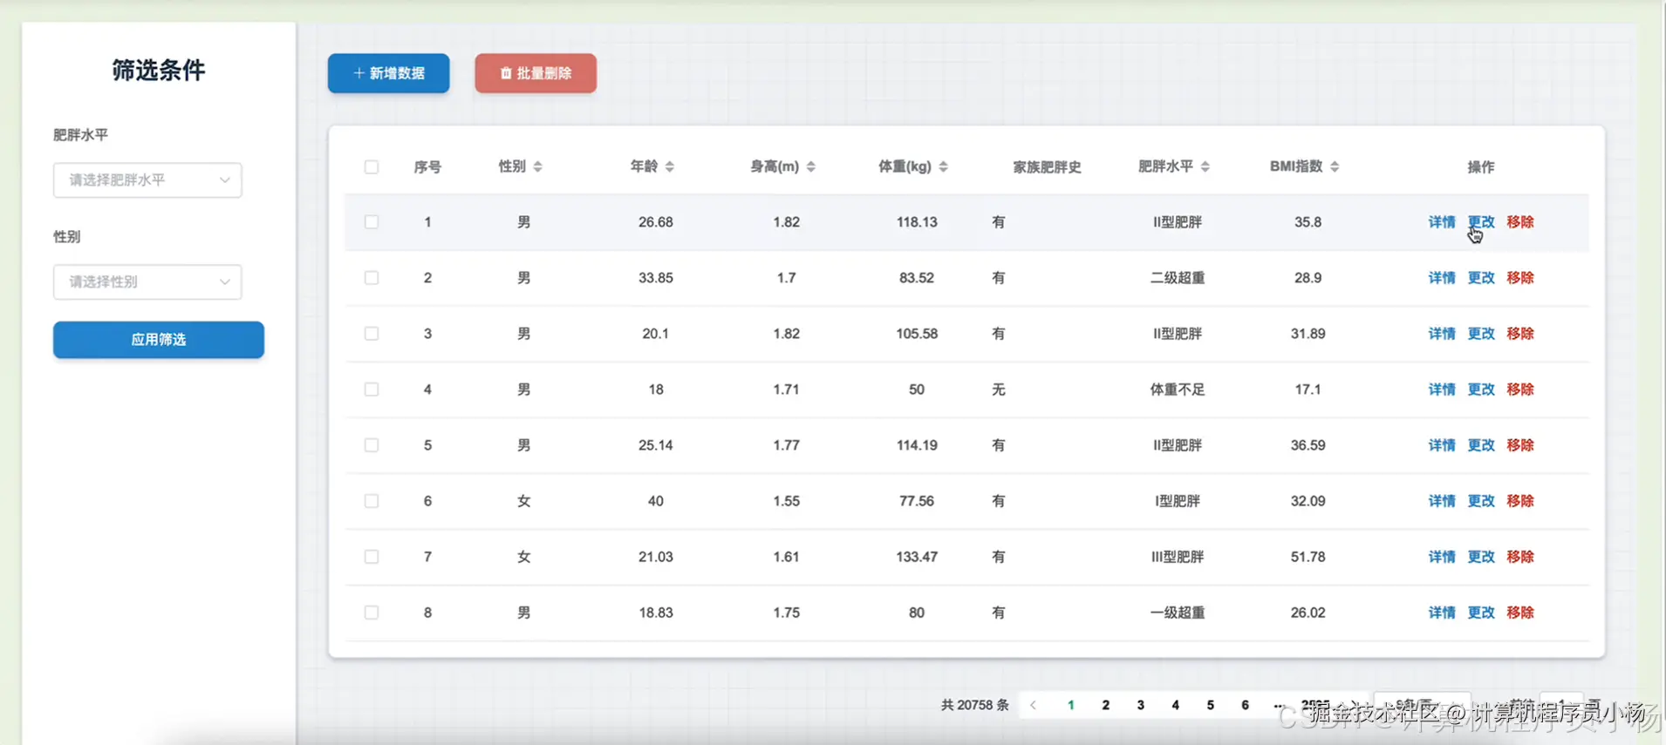Check the checkbox for row 3
This screenshot has height=745, width=1666.
click(x=372, y=334)
